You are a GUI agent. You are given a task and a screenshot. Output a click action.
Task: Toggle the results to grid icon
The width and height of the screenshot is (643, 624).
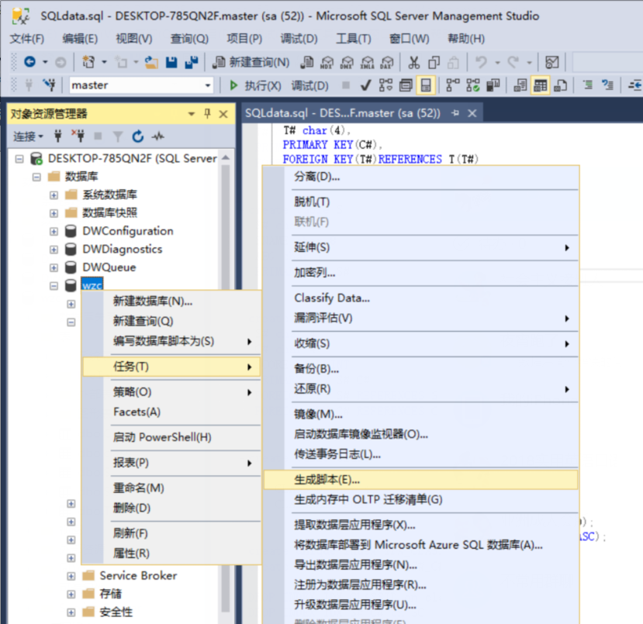(540, 85)
